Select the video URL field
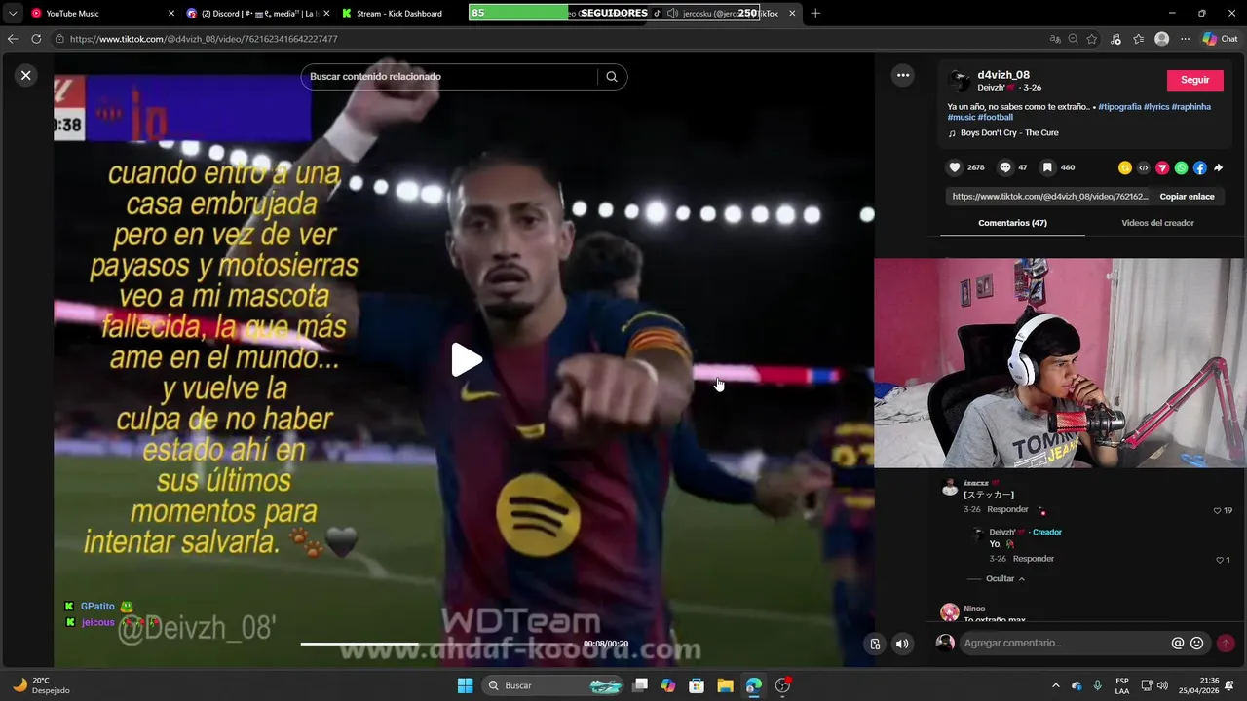 [x=1049, y=197]
